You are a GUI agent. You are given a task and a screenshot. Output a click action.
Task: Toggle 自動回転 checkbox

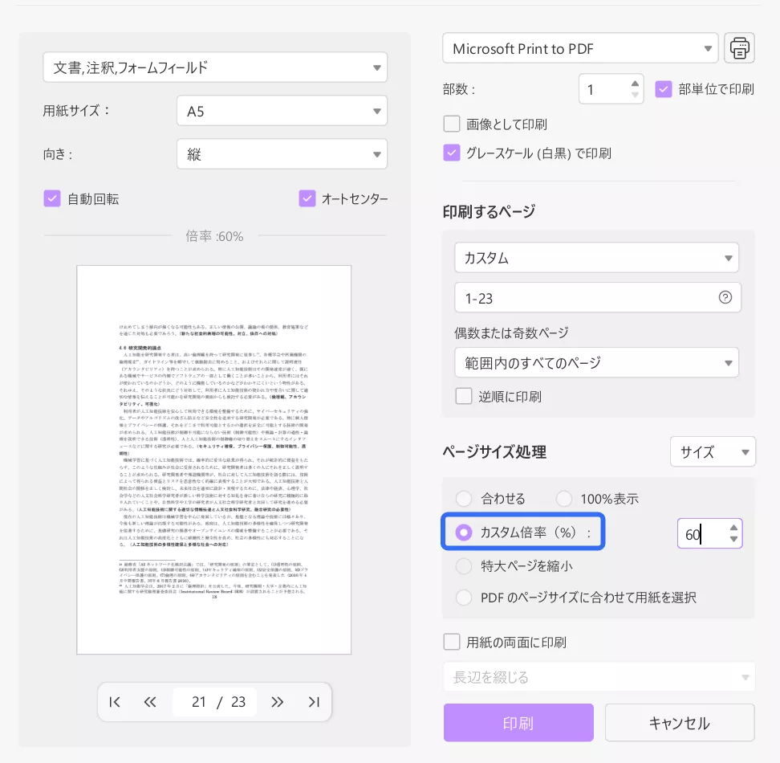(x=51, y=198)
